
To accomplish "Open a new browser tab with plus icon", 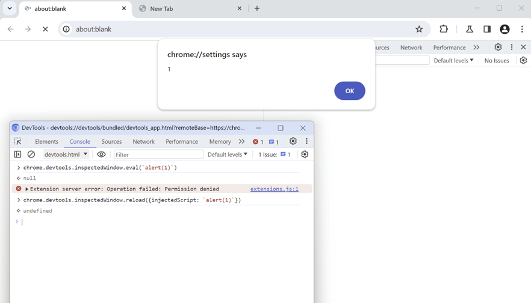I will pos(257,8).
